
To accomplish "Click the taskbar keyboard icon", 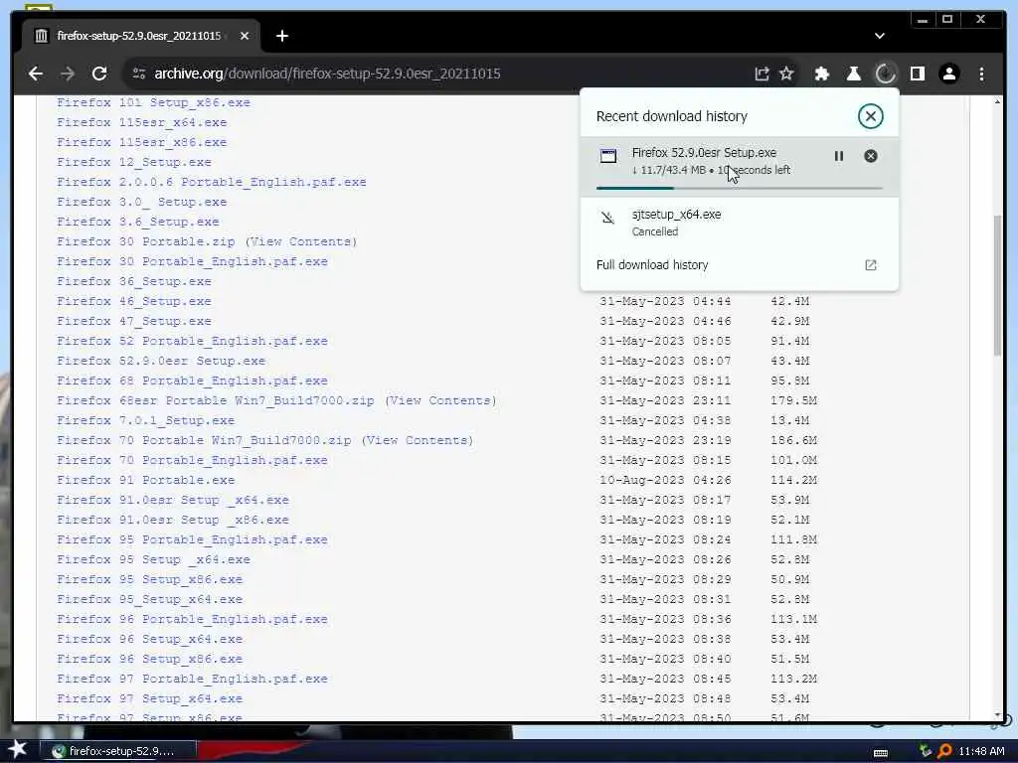I will coord(881,753).
